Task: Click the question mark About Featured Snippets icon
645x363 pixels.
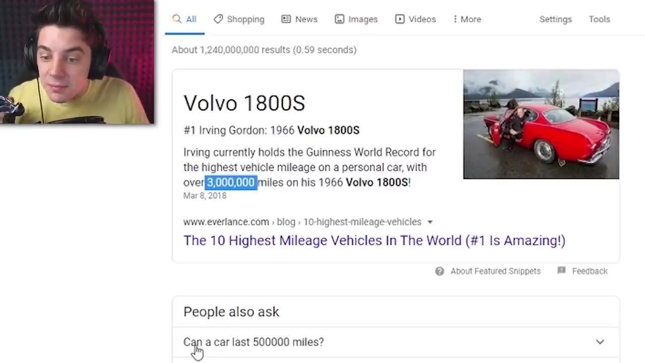Action: [439, 271]
